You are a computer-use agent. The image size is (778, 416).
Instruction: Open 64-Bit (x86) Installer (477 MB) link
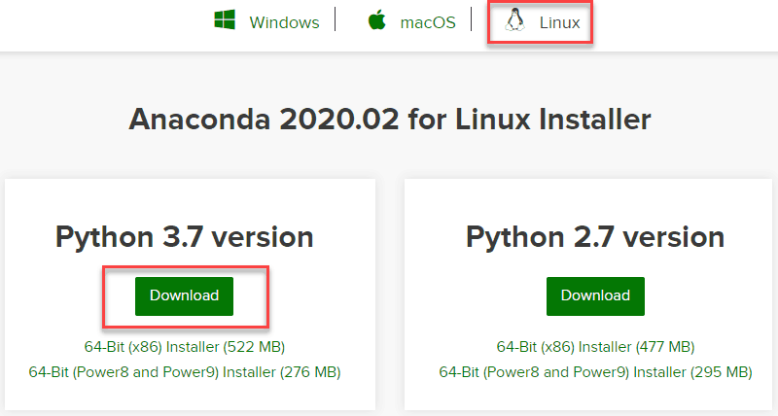pyautogui.click(x=595, y=347)
